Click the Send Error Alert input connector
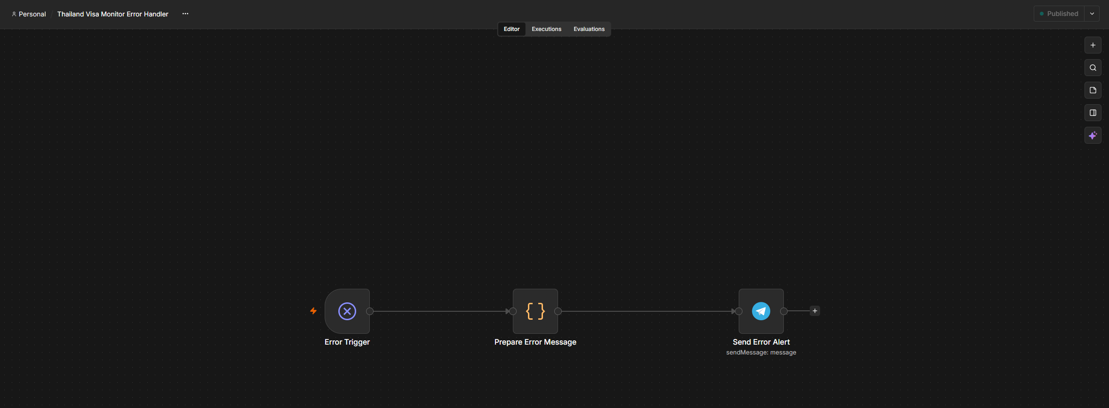Screen dimensions: 1109x408 click(739, 311)
